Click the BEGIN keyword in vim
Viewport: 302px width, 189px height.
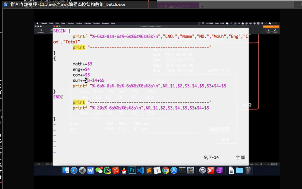pyautogui.click(x=59, y=31)
